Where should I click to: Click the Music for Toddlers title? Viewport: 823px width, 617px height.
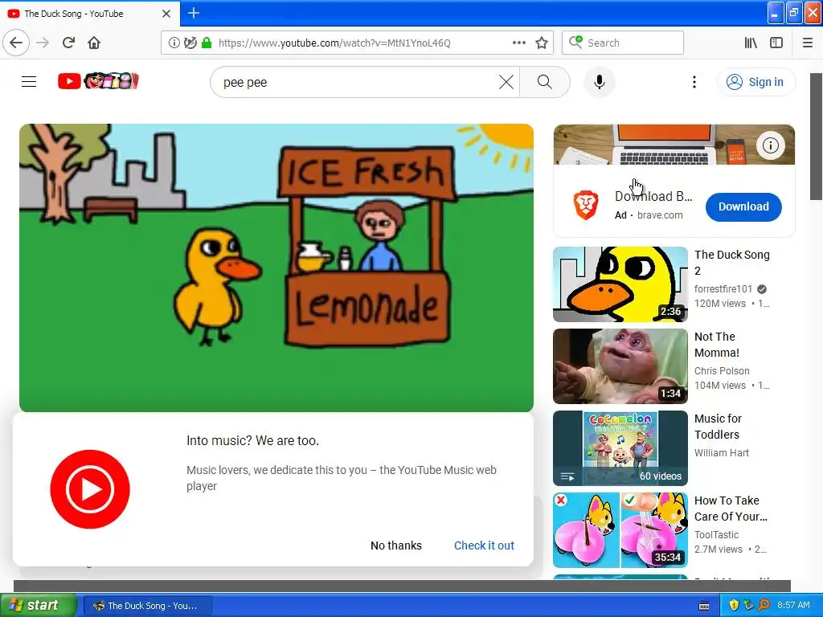(718, 427)
